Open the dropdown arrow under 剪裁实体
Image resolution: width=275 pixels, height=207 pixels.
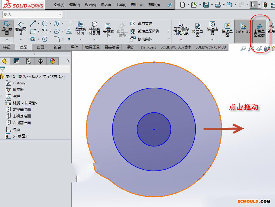pos(80,39)
